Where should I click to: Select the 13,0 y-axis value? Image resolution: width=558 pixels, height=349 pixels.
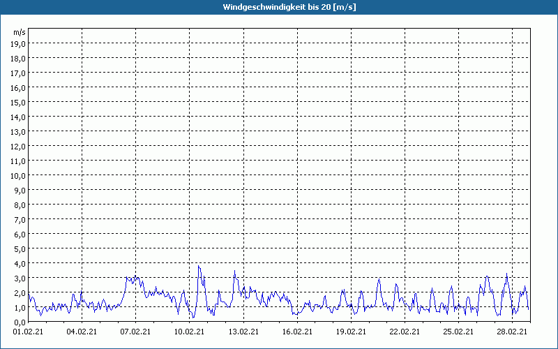pos(19,132)
